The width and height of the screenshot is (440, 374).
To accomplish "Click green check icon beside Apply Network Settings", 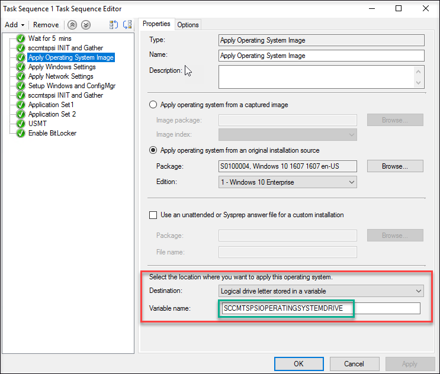I will click(21, 76).
